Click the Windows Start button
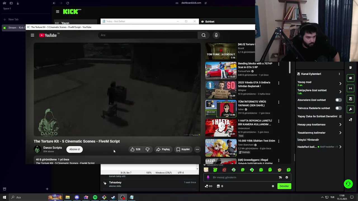358x201 pixels. coord(4,197)
